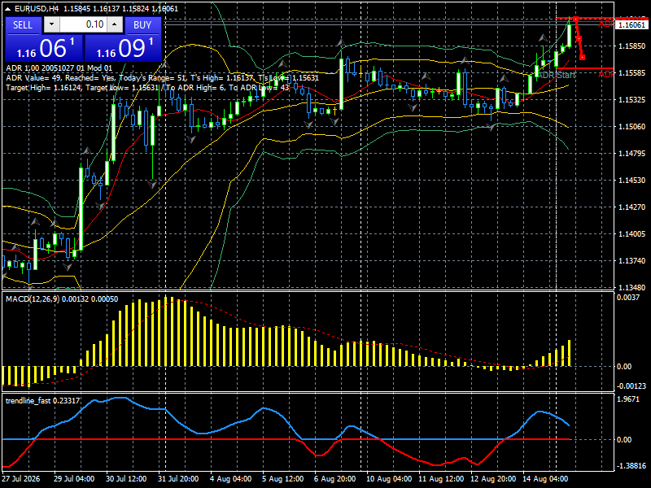The image size is (651, 488).
Task: Click price axis level 1.15060
Action: (x=632, y=127)
